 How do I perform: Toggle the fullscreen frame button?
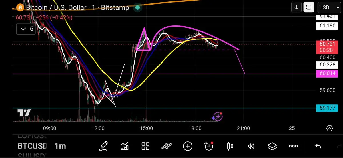309,7
